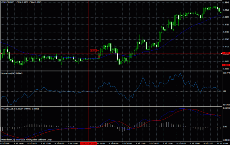Click the 1.9745 price scale value
Screen dimensions: 230x145
point(226,39)
